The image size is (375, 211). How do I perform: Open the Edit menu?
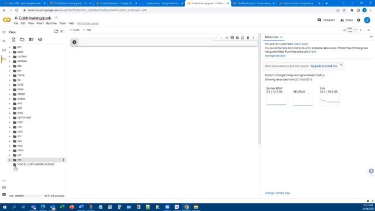tap(23, 23)
